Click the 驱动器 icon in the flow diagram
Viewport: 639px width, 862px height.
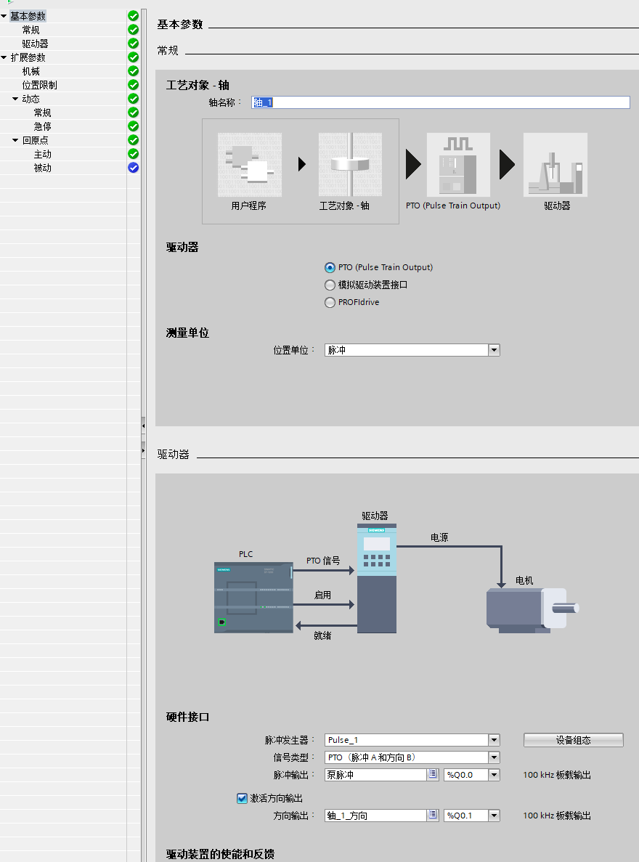(555, 163)
